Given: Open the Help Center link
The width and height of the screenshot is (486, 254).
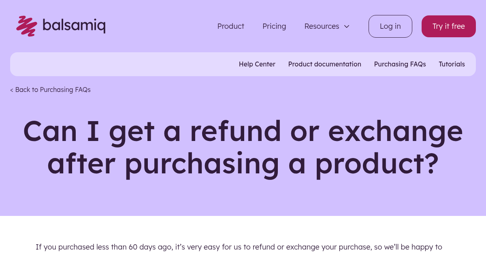Looking at the screenshot, I should click(x=257, y=64).
